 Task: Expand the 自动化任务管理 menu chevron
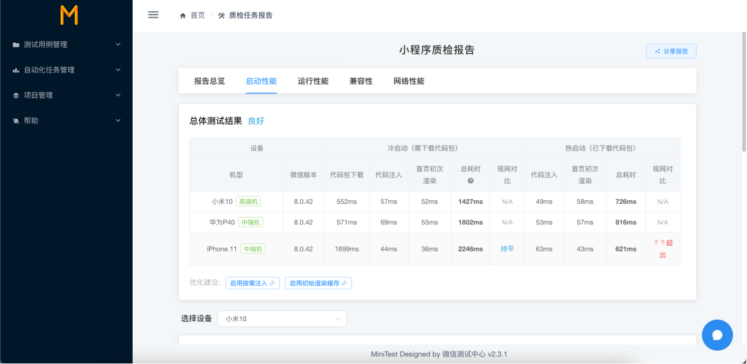(x=118, y=70)
